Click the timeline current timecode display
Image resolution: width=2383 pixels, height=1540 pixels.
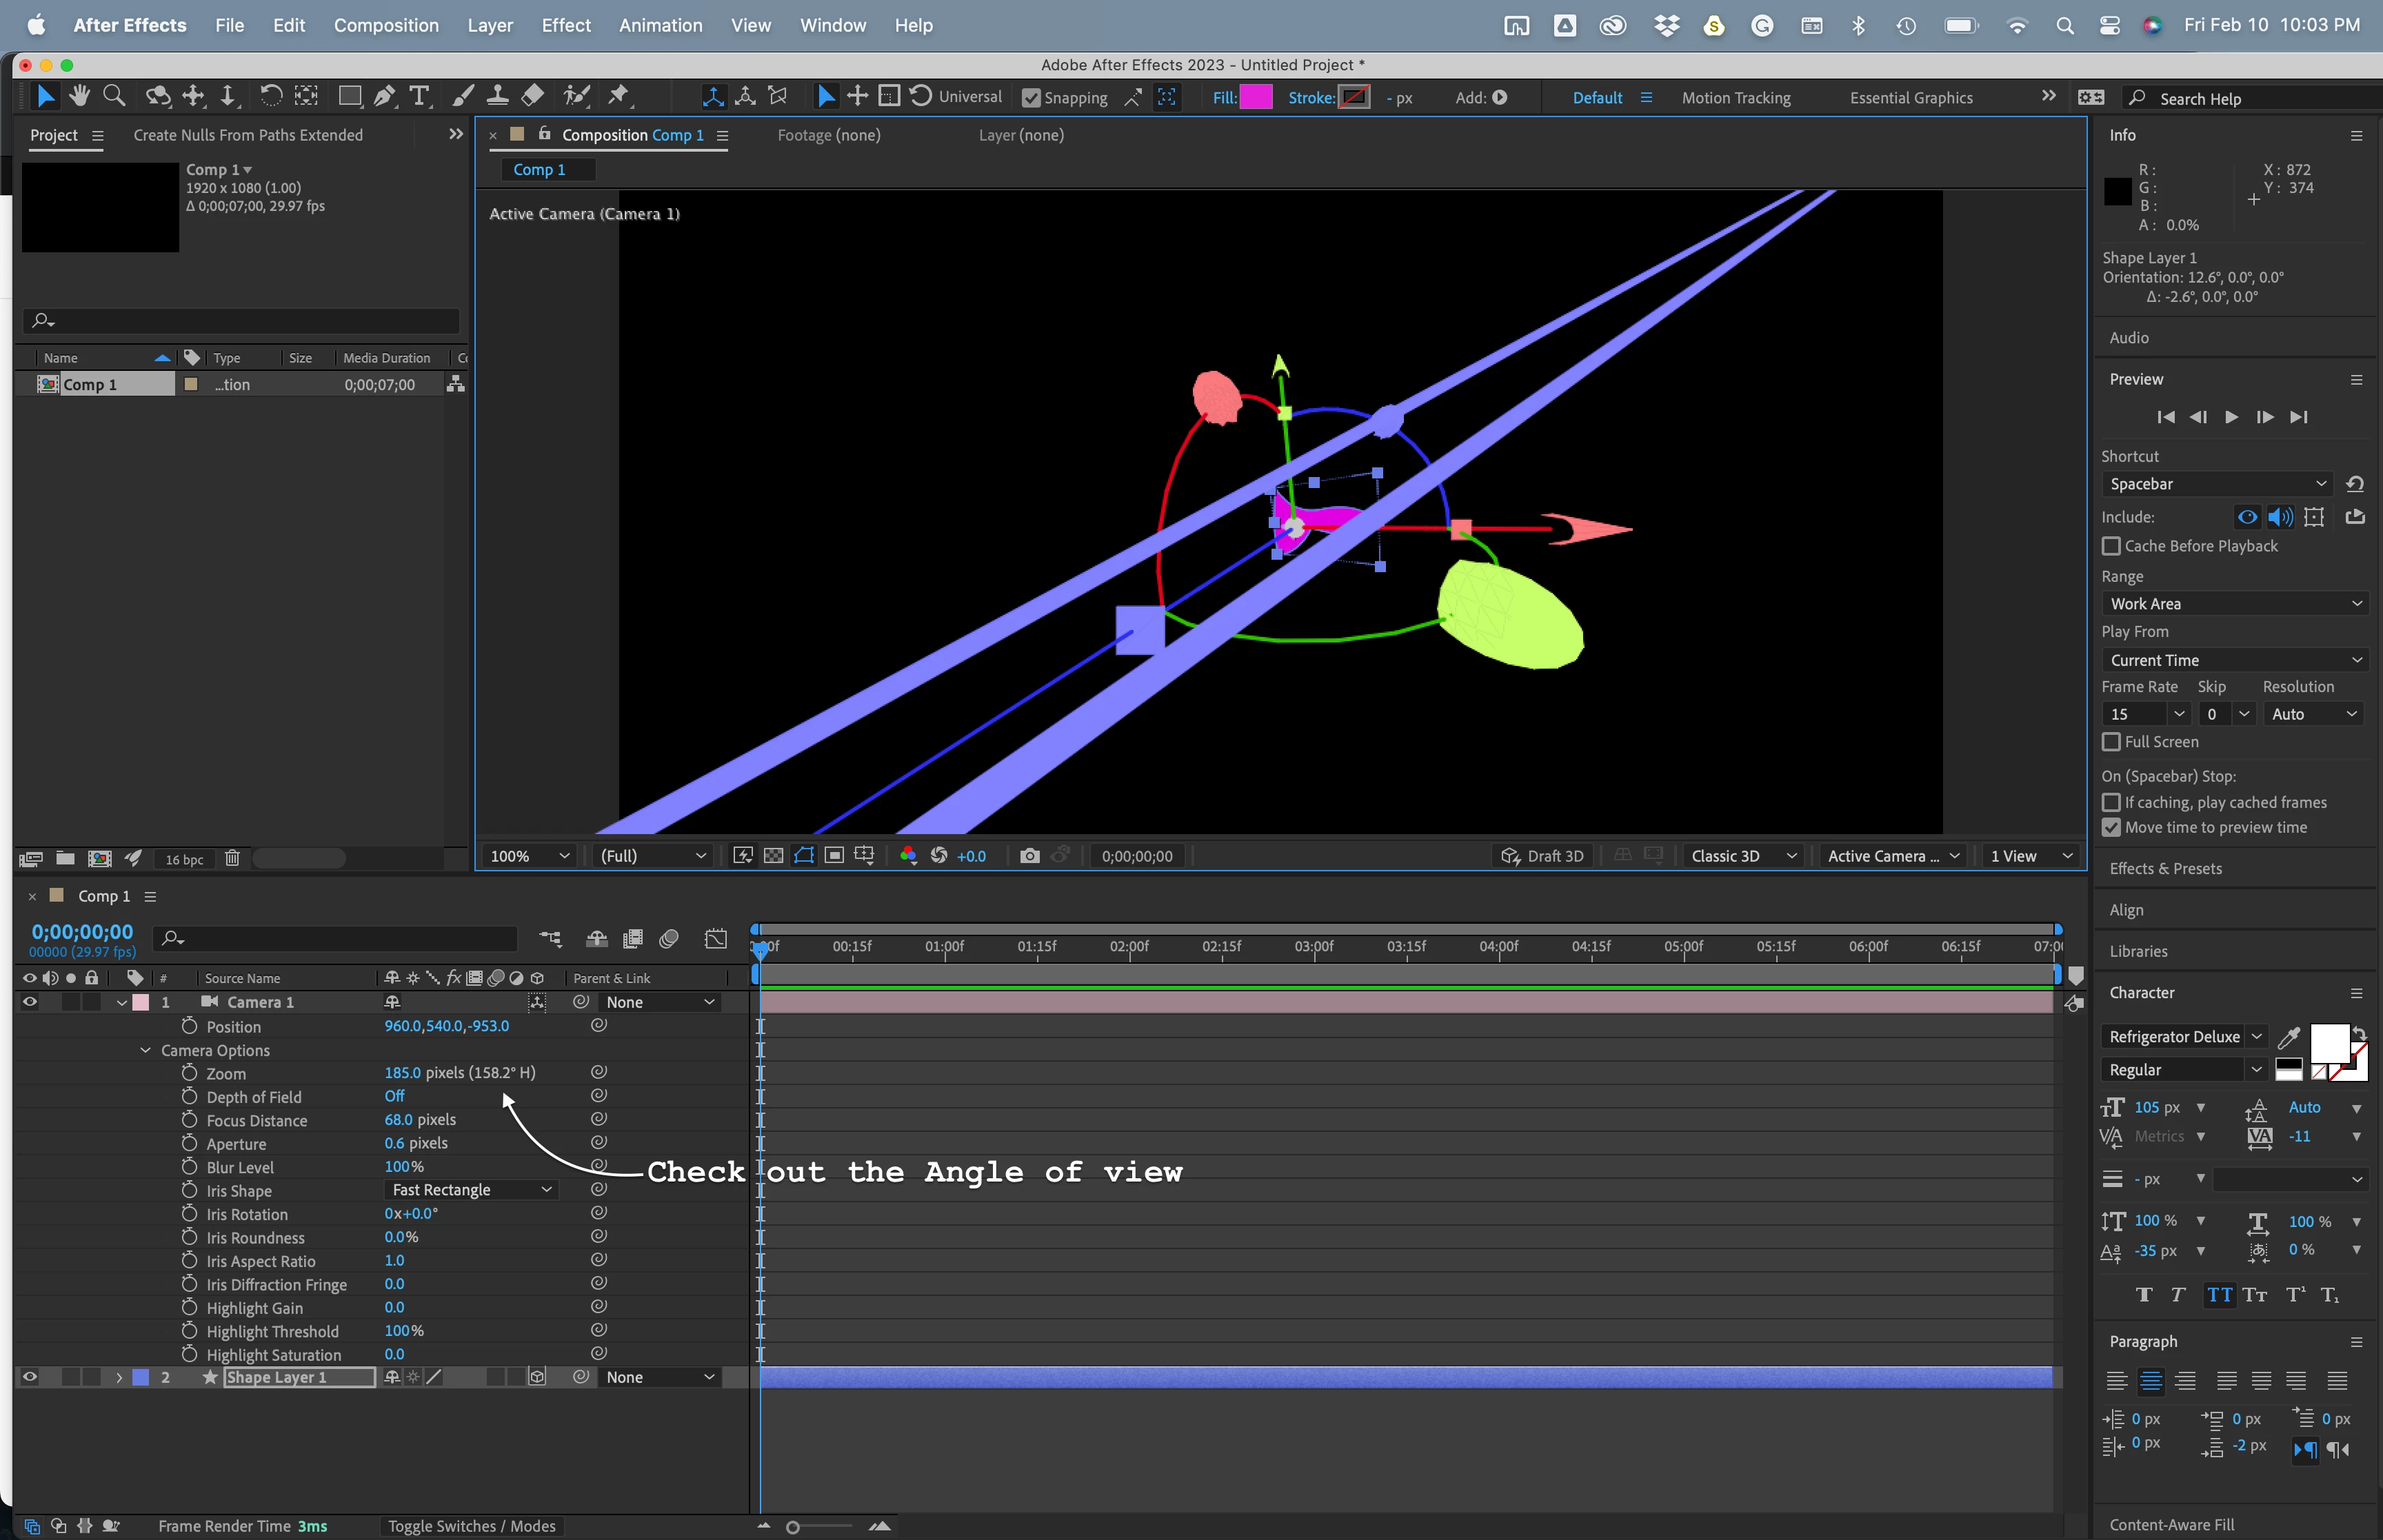pyautogui.click(x=82, y=932)
